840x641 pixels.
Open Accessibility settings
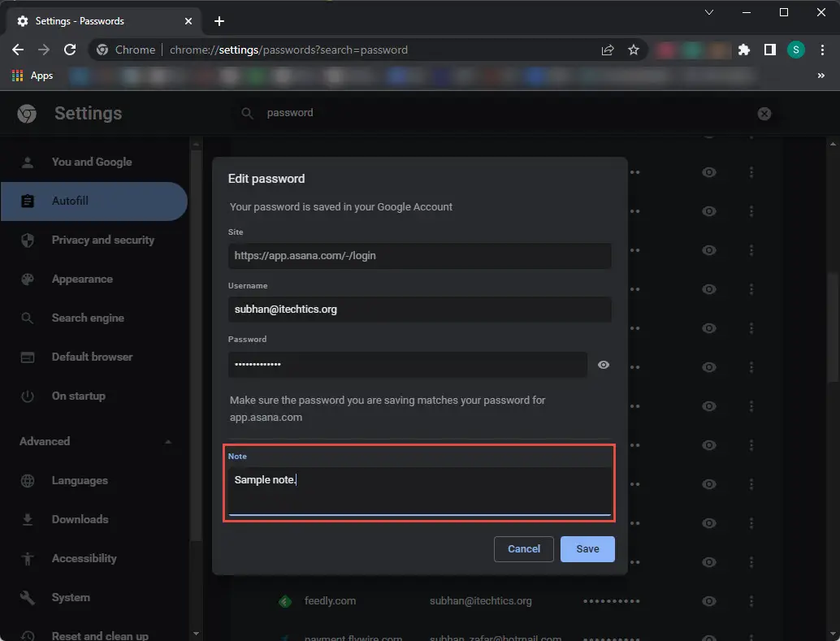[93, 558]
